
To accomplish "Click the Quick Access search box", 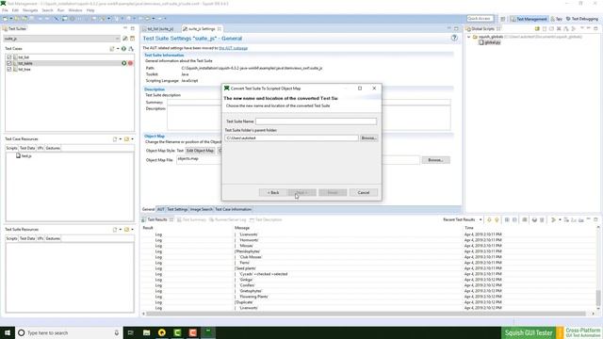I will tap(480, 19).
